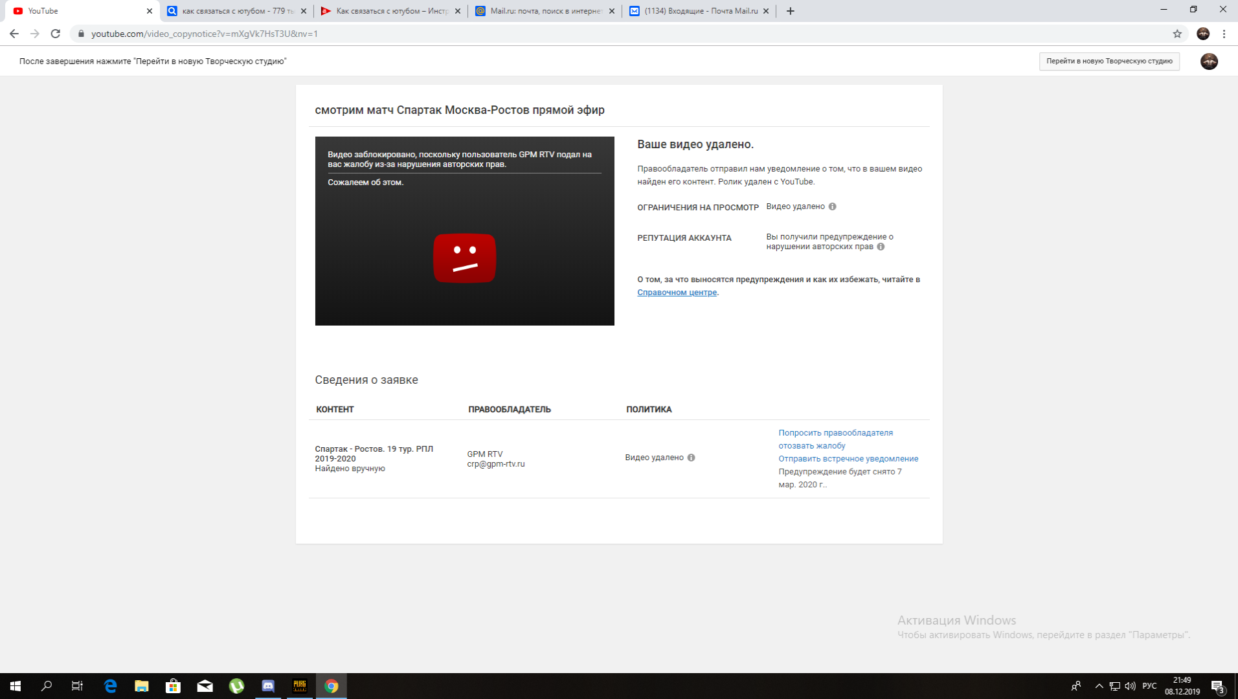Image resolution: width=1238 pixels, height=699 pixels.
Task: Bookmark page with the star icon
Action: 1177,34
